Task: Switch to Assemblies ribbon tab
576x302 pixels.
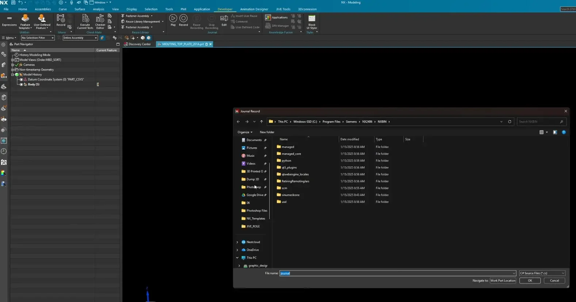Action: point(43,9)
